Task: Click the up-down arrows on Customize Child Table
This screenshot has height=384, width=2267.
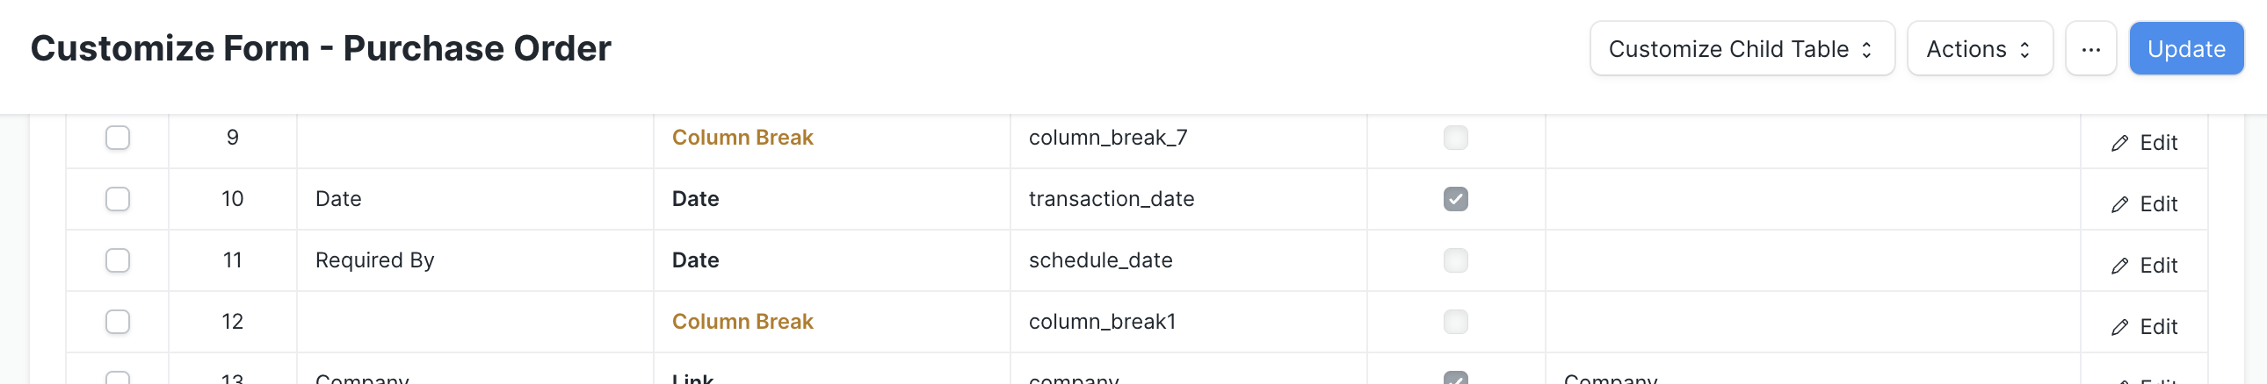Action: [1865, 50]
